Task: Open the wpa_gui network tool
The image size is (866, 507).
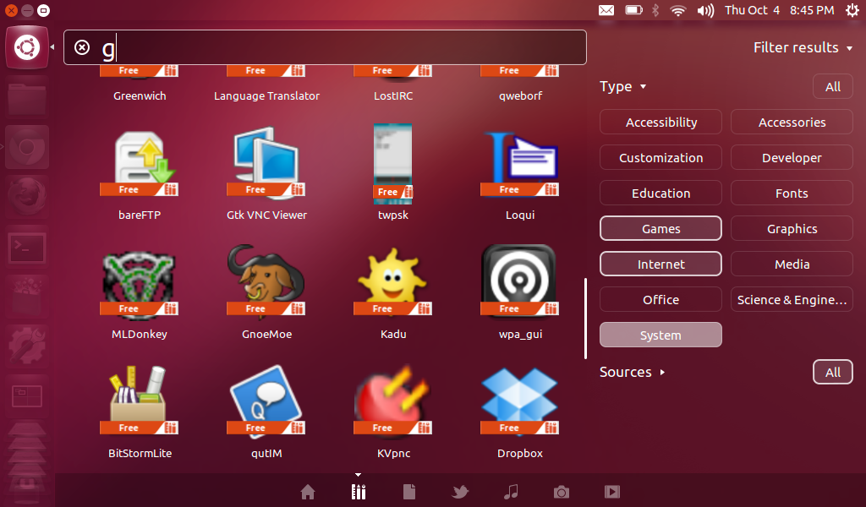Action: point(519,281)
